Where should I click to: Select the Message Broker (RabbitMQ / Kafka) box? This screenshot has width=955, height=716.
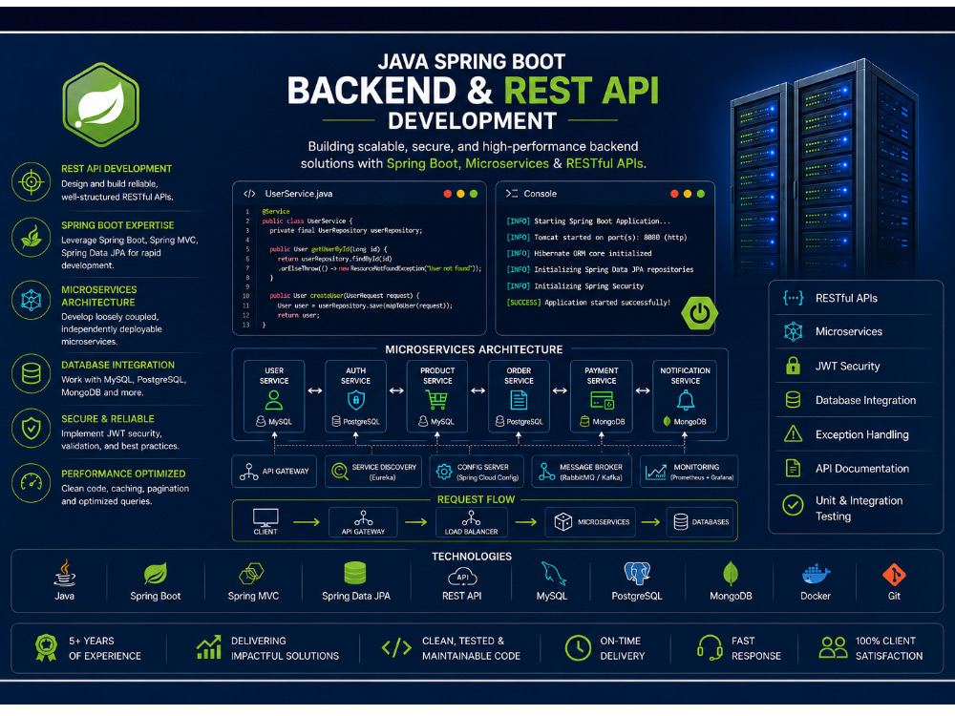click(x=582, y=472)
